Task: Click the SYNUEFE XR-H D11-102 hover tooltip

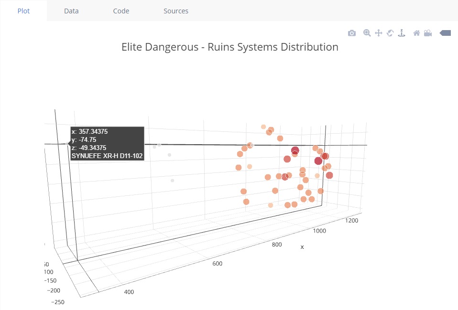Action: 107,144
